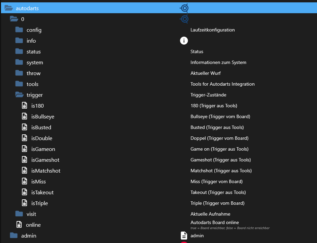Click the isBusted state file icon
Viewport: 317px width, 243px height.
(24, 127)
